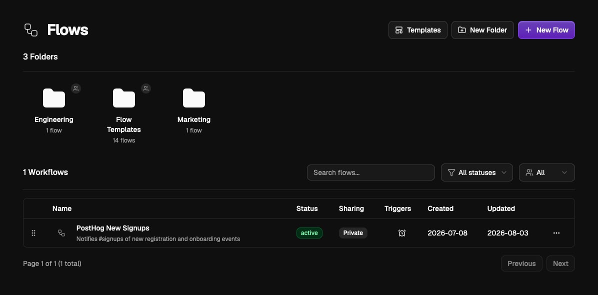Click the shared-users badge on Engineering folder
The width and height of the screenshot is (598, 295).
coord(76,88)
